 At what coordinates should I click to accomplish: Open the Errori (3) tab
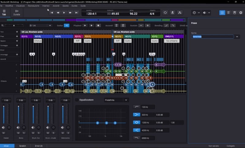click(x=38, y=146)
